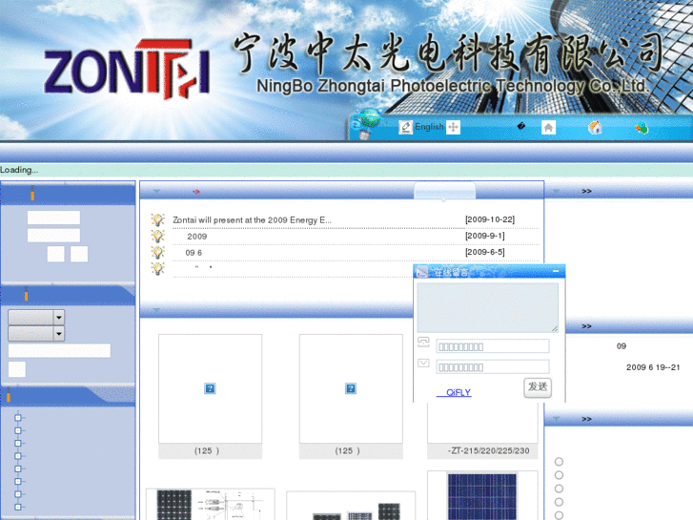Click lightbulb icon on the 2009-6-5 news row
This screenshot has height=520, width=693.
pyautogui.click(x=158, y=252)
